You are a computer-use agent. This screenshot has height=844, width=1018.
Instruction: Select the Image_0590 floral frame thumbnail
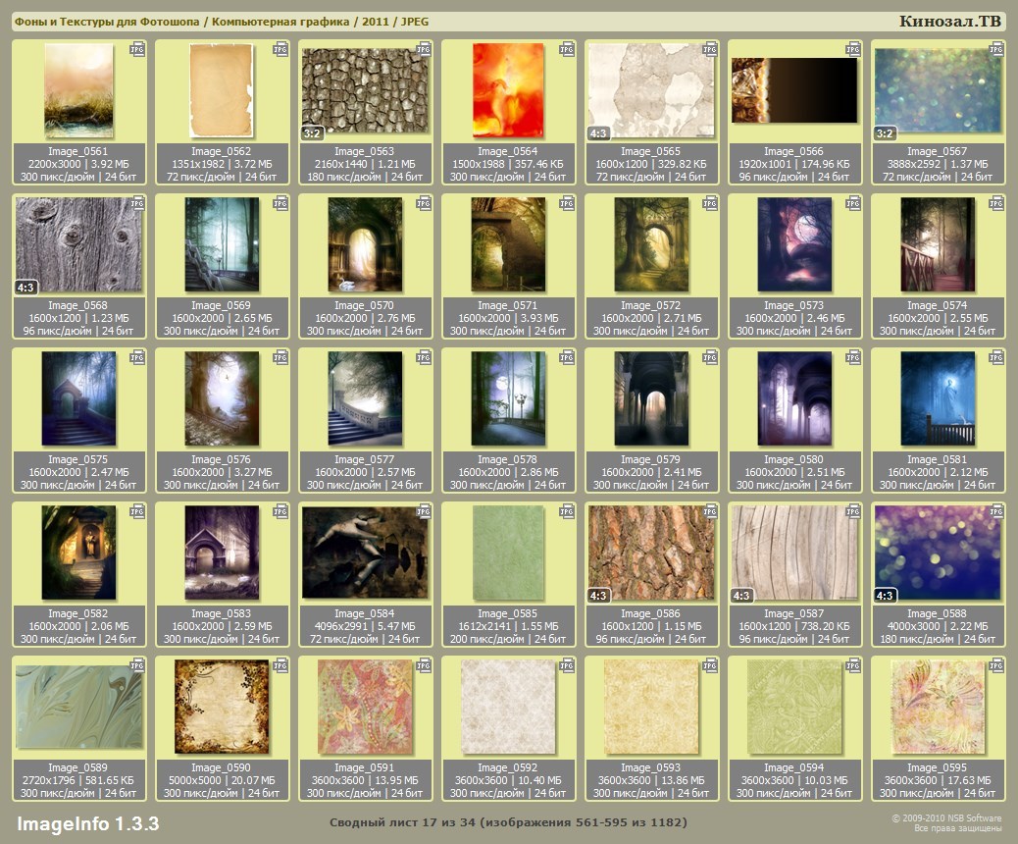(222, 707)
